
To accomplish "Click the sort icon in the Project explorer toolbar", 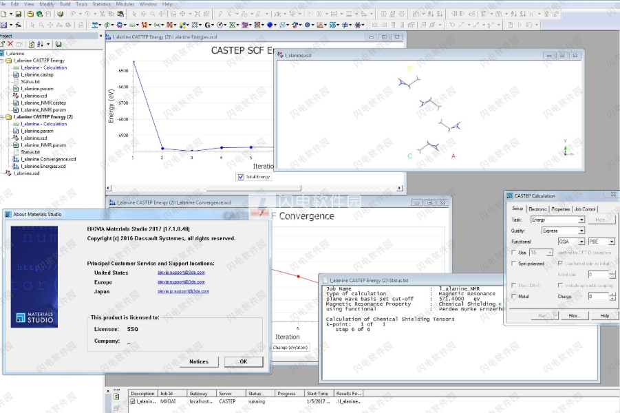I will tap(41, 45).
